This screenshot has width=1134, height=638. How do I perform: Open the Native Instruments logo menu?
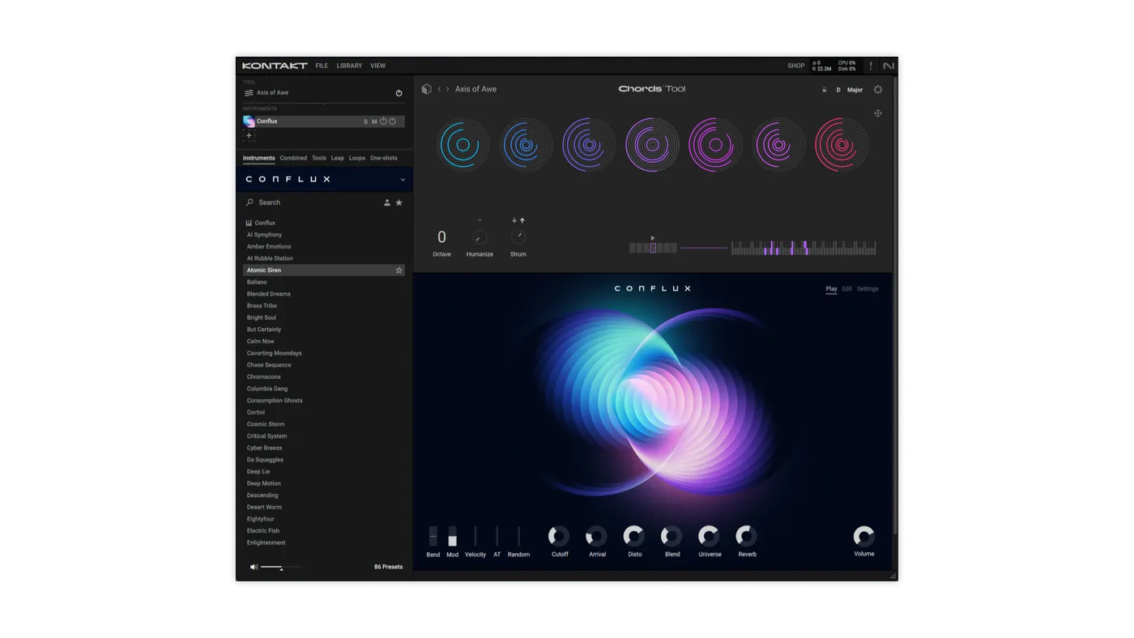click(889, 66)
